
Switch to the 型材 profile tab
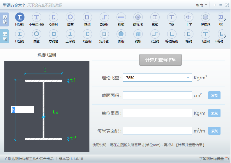(5, 36)
